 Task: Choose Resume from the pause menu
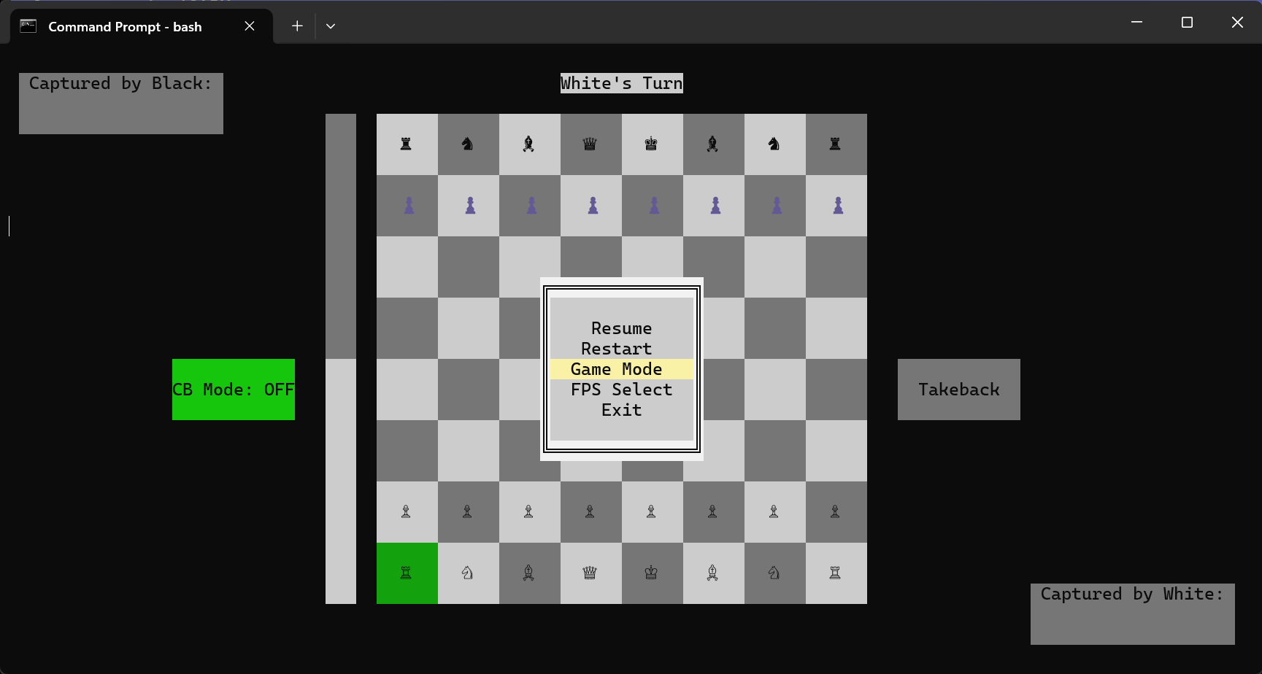pos(620,328)
